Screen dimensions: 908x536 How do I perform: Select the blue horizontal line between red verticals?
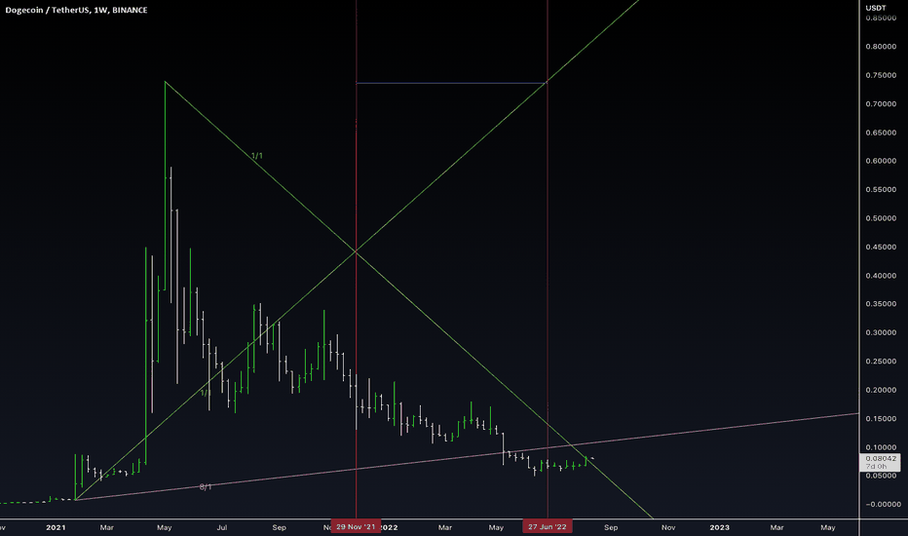coord(452,83)
